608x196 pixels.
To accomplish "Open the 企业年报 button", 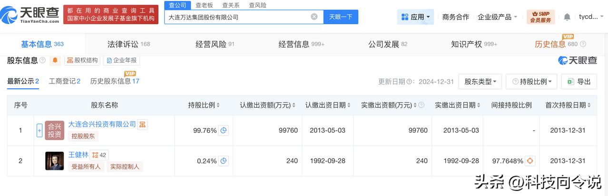I will click(x=122, y=60).
